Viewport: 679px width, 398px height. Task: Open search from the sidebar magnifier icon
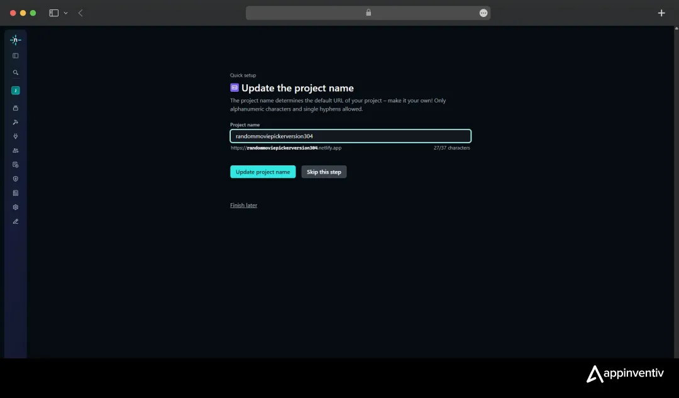(15, 72)
